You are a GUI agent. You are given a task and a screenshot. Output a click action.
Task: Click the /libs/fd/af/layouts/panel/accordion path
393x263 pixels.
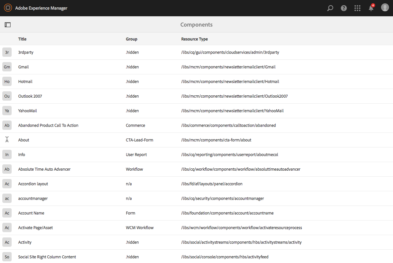click(212, 184)
